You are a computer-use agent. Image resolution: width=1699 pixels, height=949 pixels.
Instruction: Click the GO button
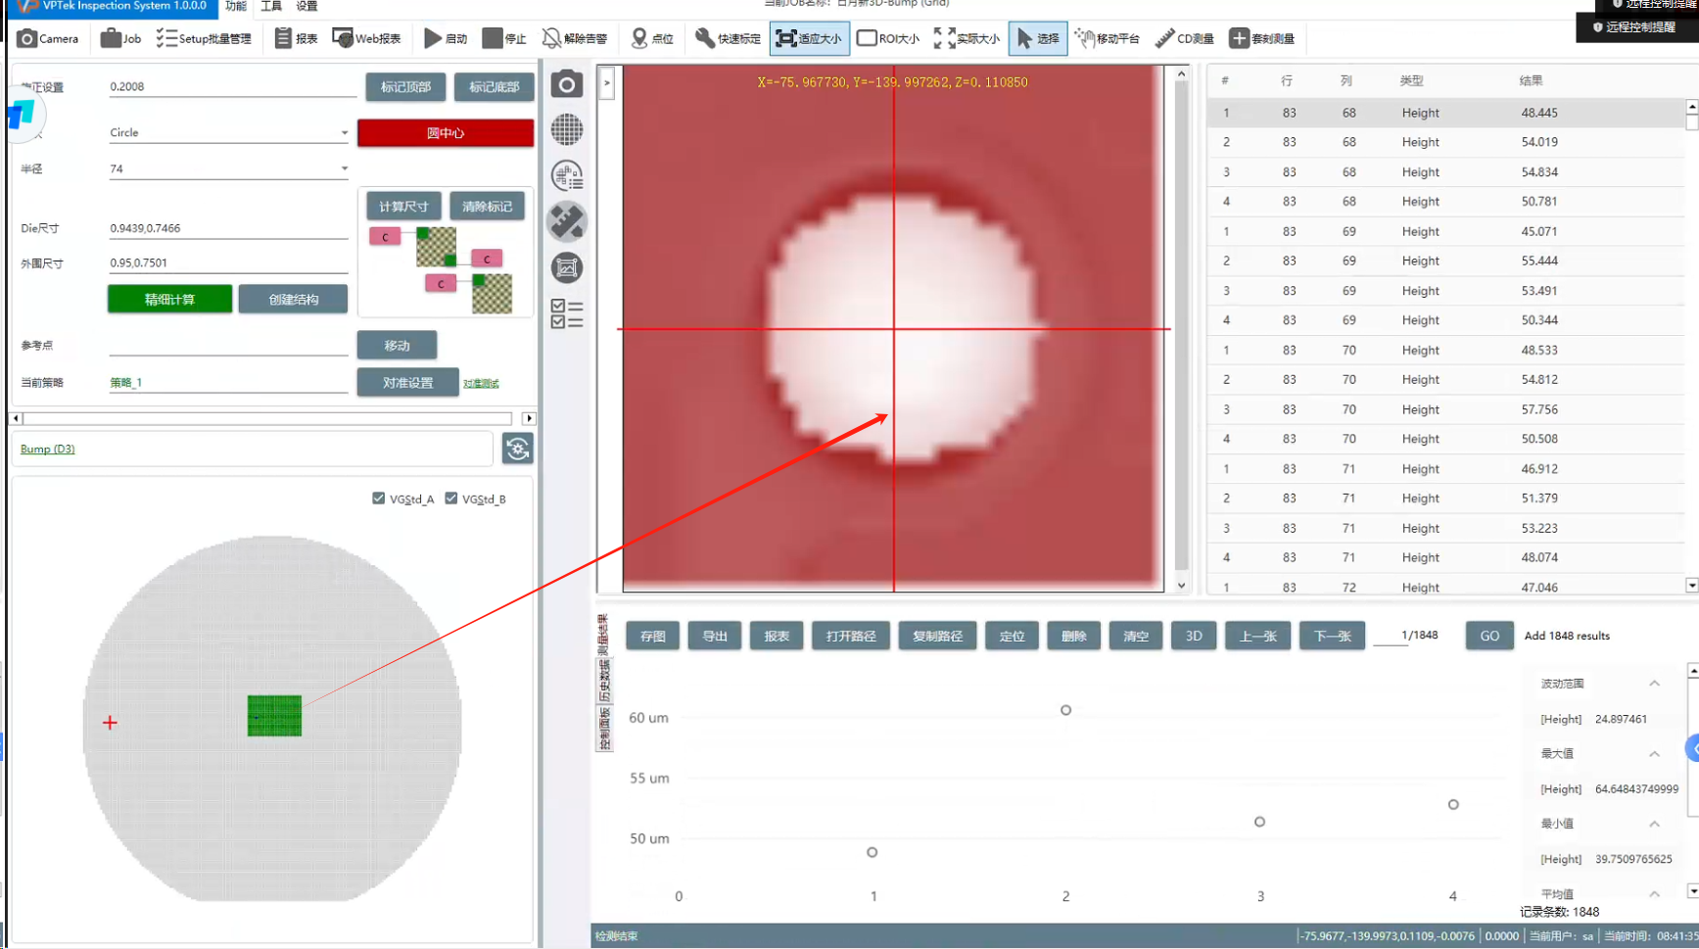coord(1489,636)
